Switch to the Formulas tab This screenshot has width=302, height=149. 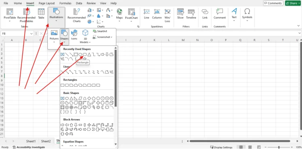(x=65, y=3)
